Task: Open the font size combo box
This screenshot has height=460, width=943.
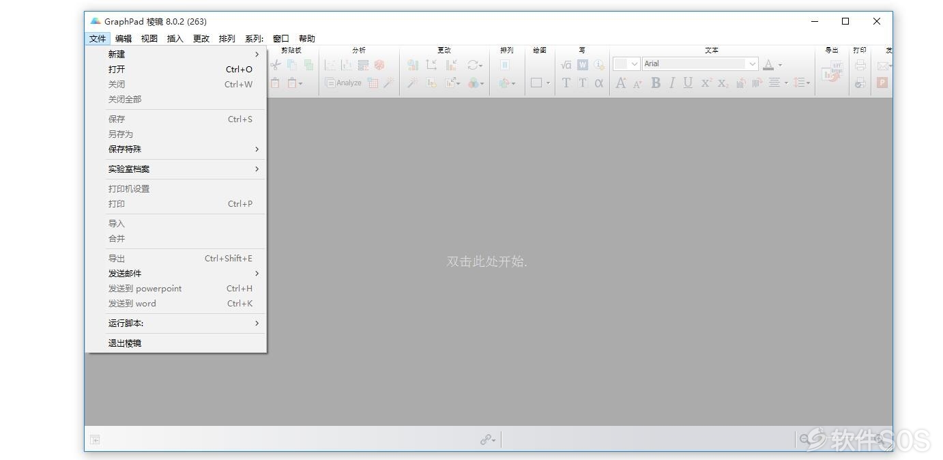Action: pyautogui.click(x=626, y=63)
